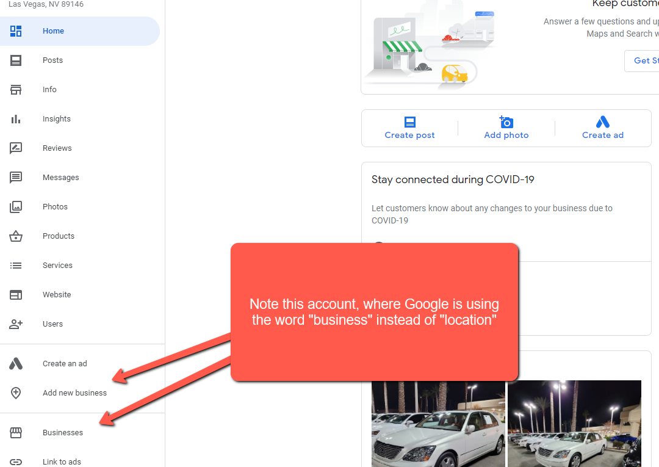Click the Link to ads chain icon
The width and height of the screenshot is (659, 467).
16,462
